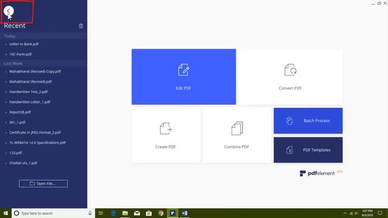Select the Edit PDF tile
388x218 pixels.
click(184, 77)
